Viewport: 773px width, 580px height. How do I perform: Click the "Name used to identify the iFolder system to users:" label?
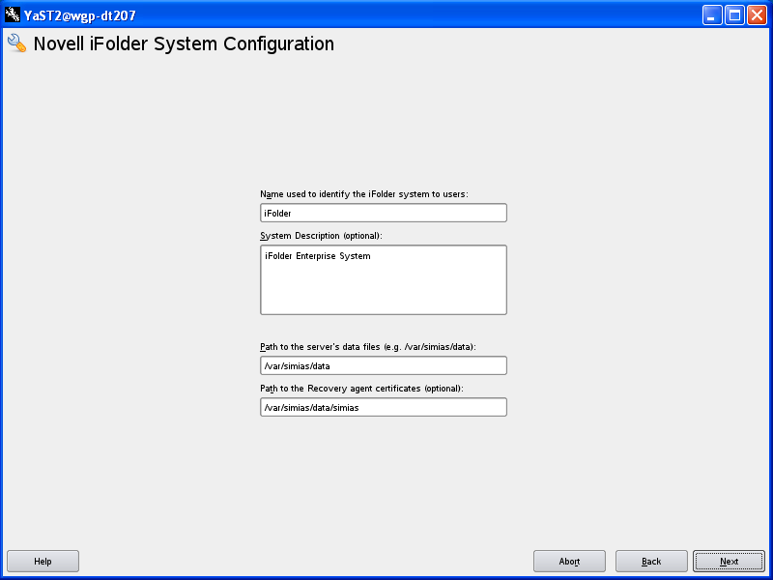(364, 194)
